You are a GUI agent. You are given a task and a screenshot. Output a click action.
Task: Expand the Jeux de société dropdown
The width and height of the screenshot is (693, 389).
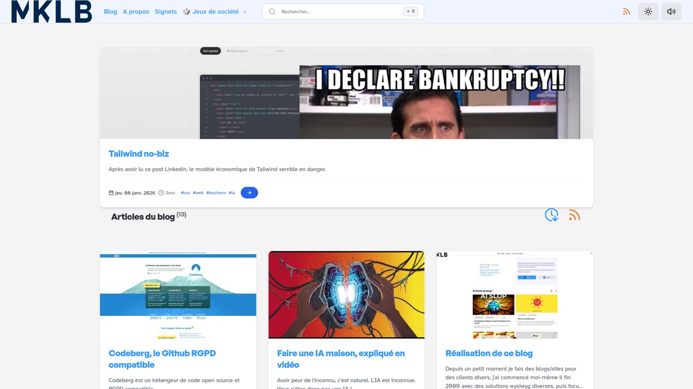pyautogui.click(x=215, y=12)
